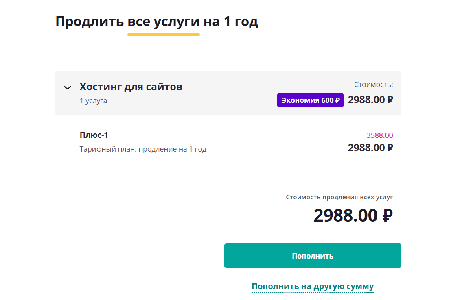Click the ruble sign in the total amount

coord(388,215)
